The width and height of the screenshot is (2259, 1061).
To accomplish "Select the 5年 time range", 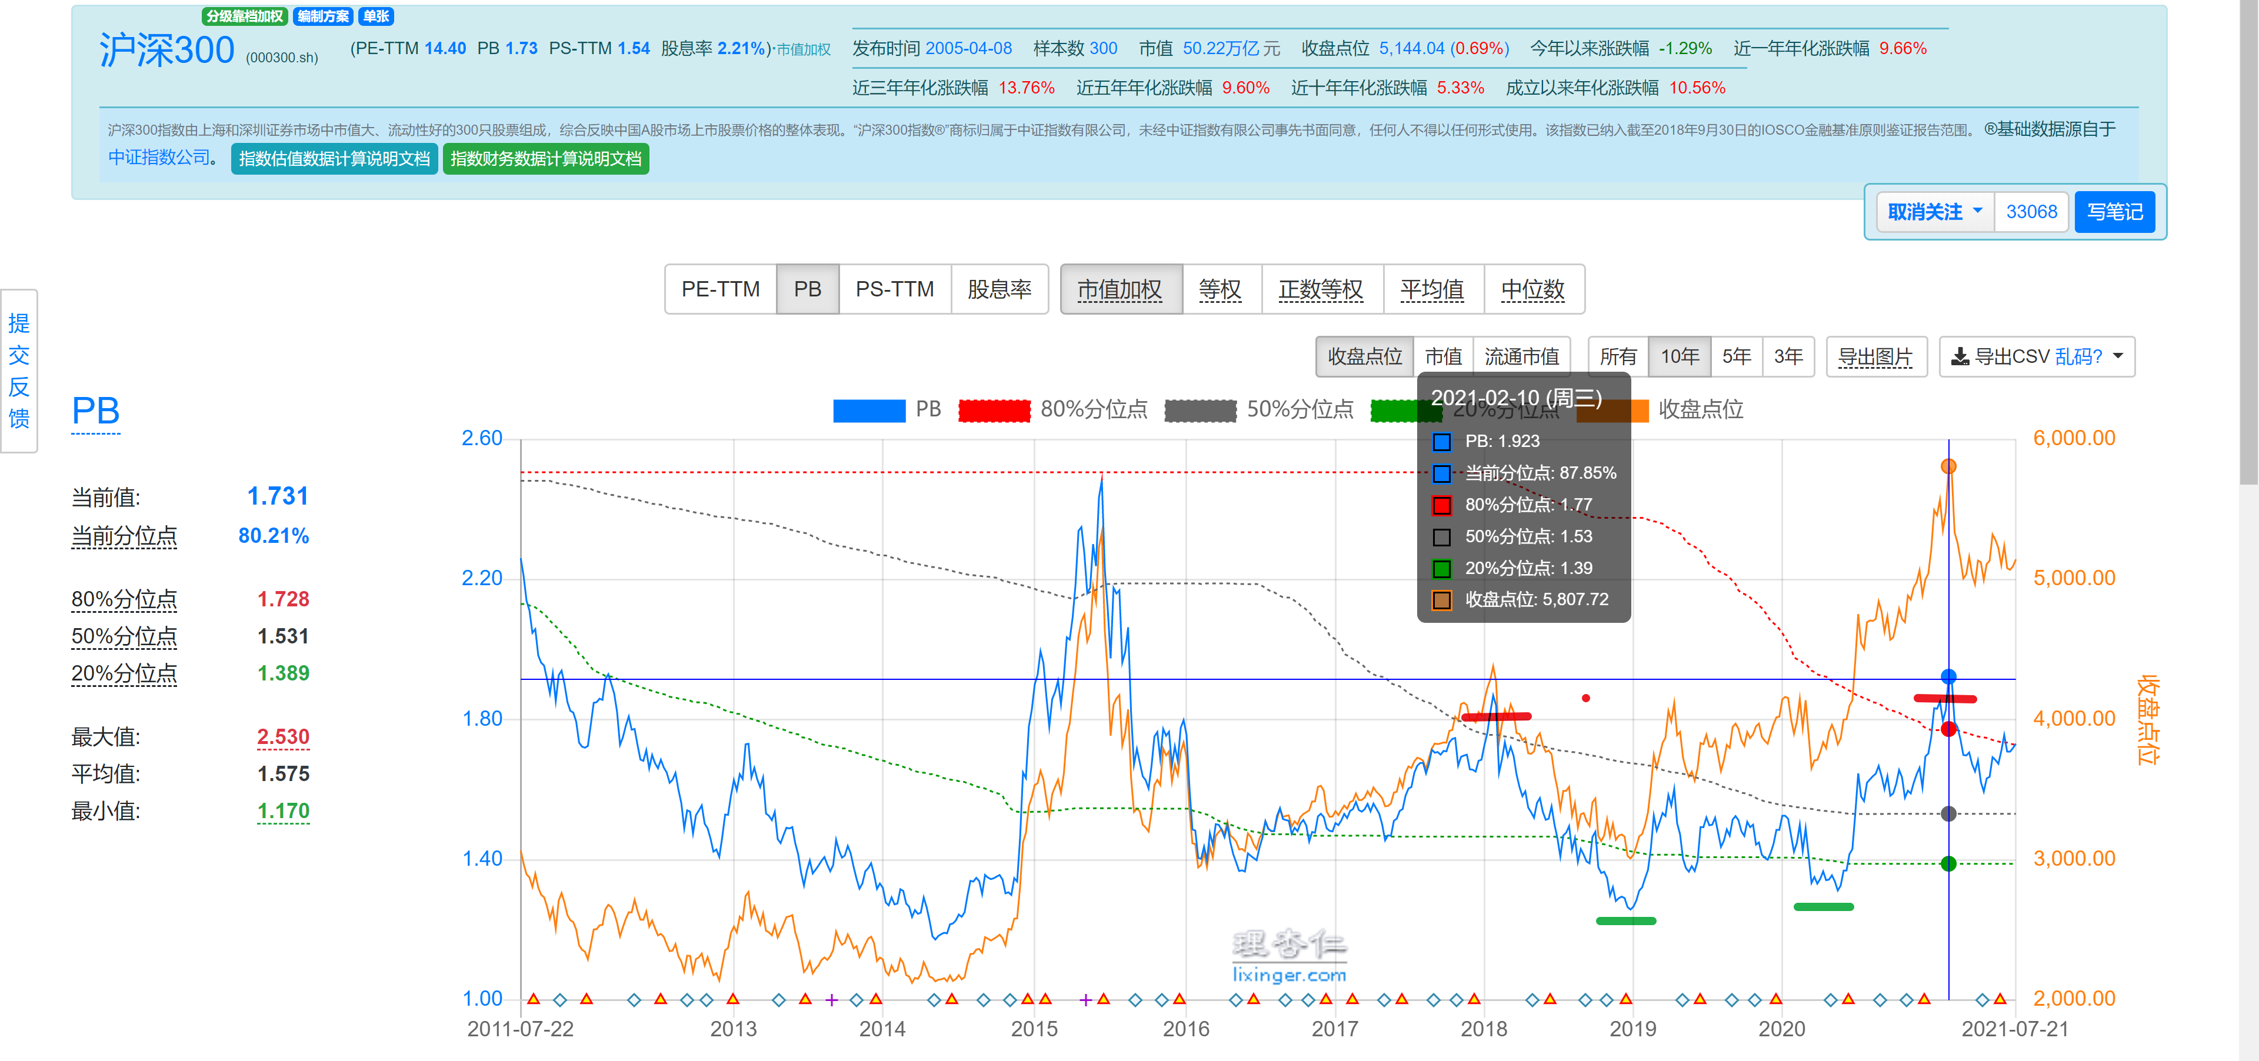I will point(1735,357).
